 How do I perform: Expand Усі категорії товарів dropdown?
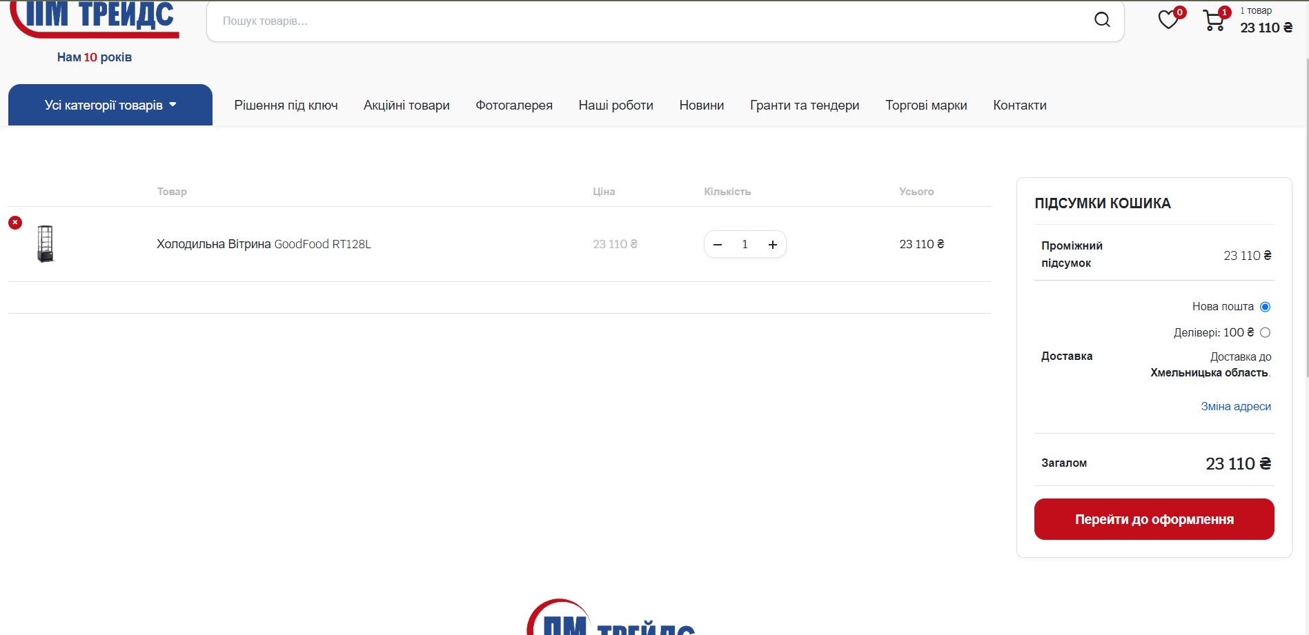(x=110, y=105)
